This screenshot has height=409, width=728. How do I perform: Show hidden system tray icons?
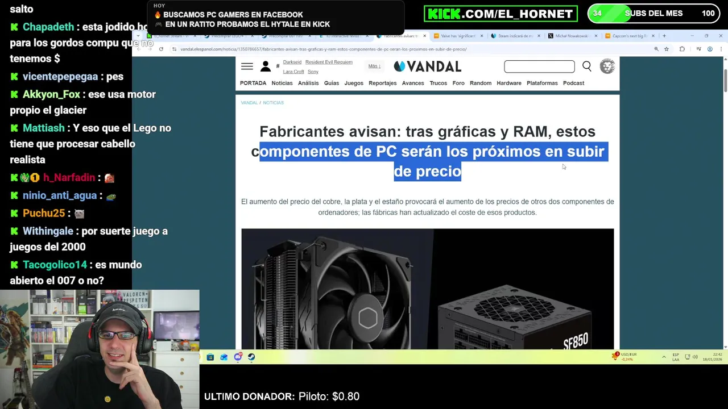[x=664, y=357]
